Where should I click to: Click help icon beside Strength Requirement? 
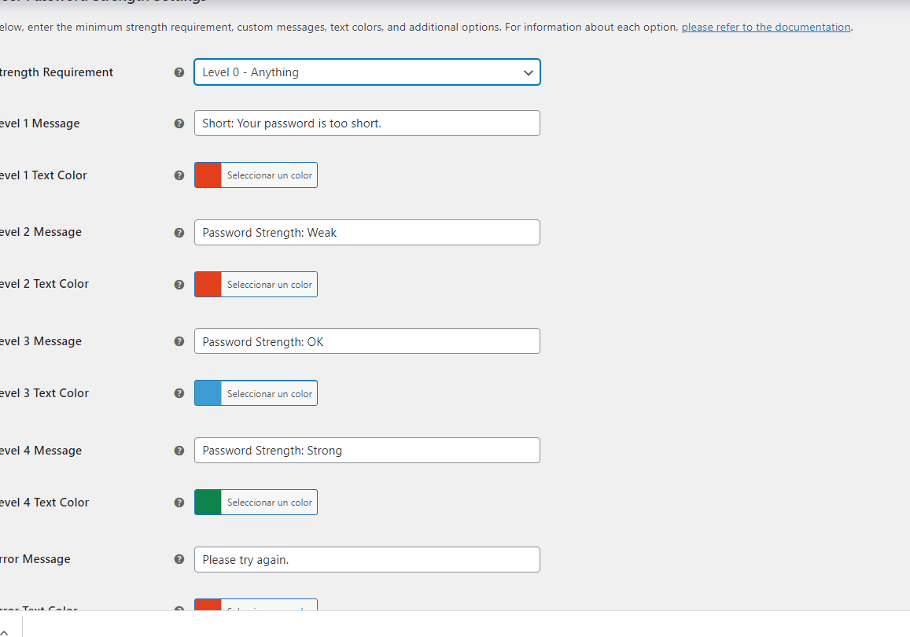click(x=179, y=72)
